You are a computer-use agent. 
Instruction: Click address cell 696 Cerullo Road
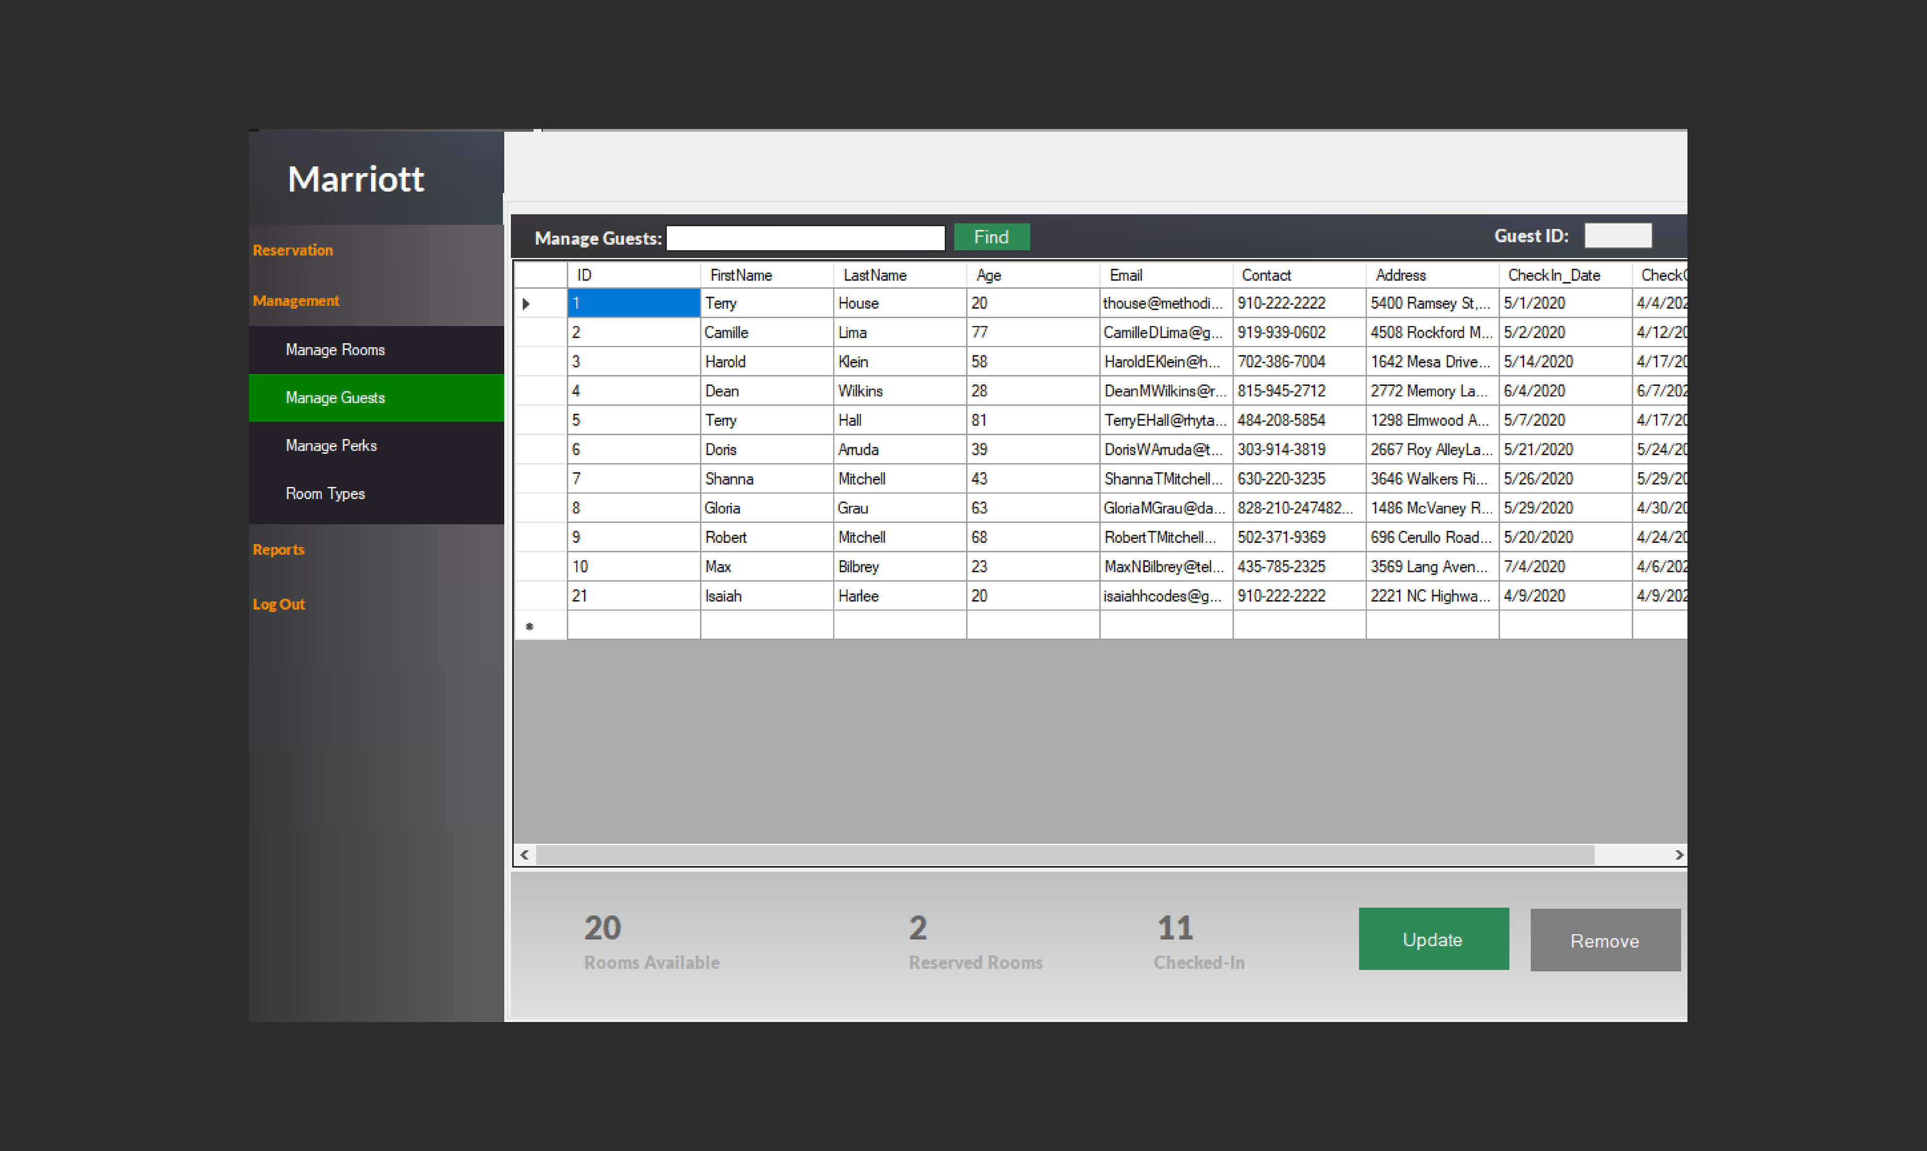pyautogui.click(x=1433, y=537)
